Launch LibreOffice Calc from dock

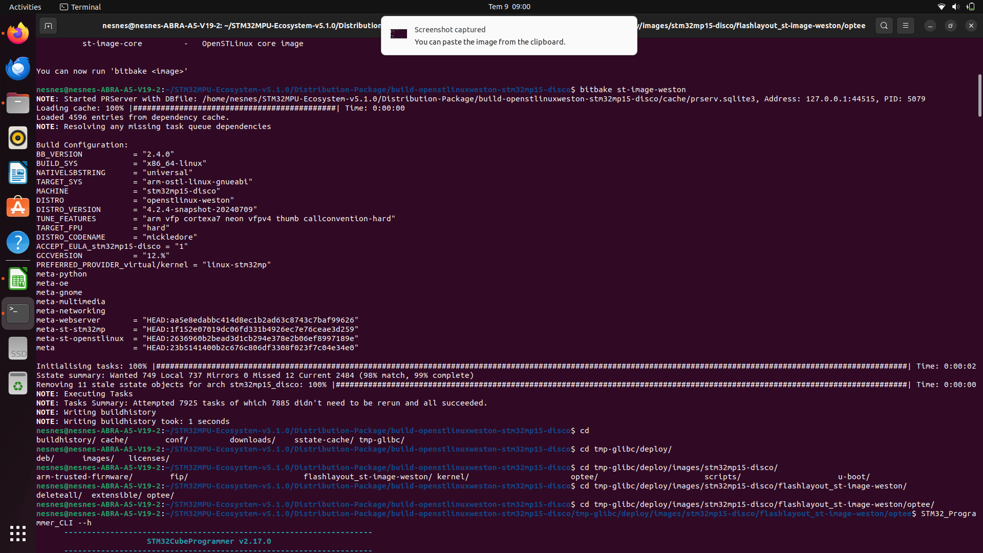18,279
